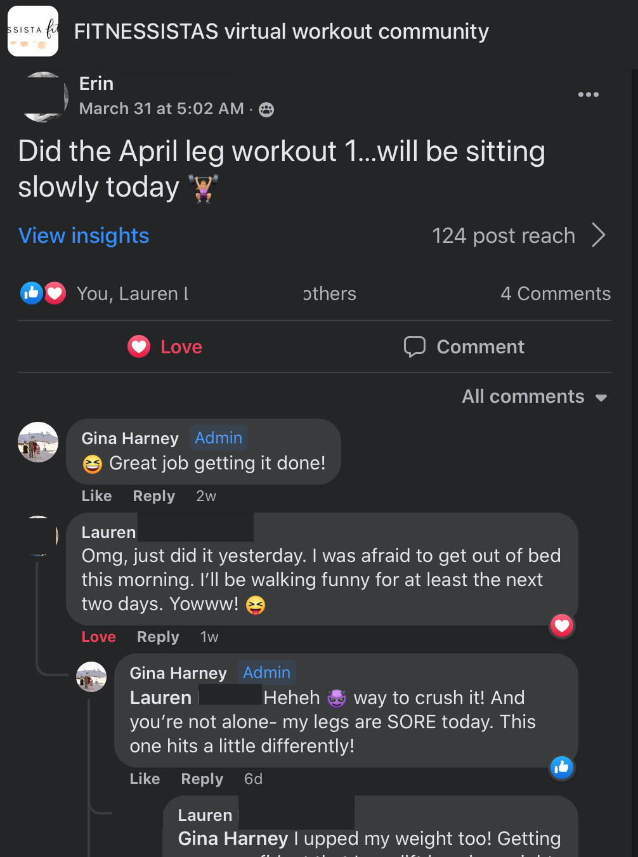Click Reply under Lauren's 'Omg' comment
Screen dimensions: 638x857
pos(158,637)
